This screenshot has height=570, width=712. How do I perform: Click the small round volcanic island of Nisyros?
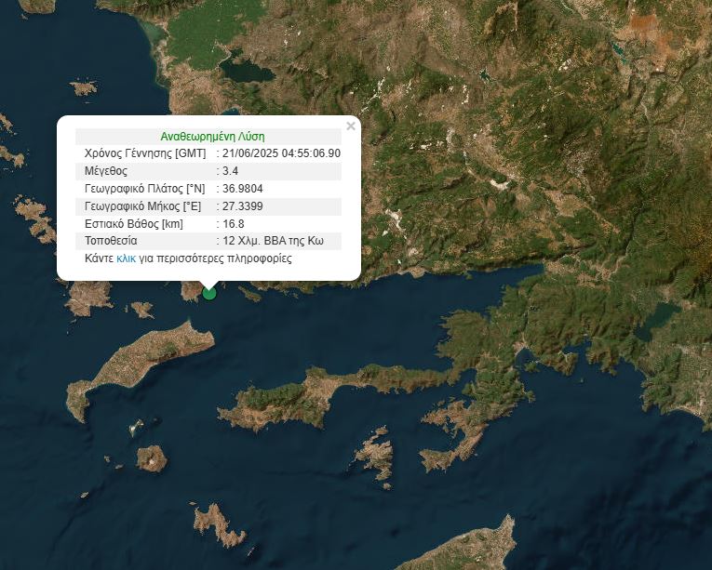(151, 457)
